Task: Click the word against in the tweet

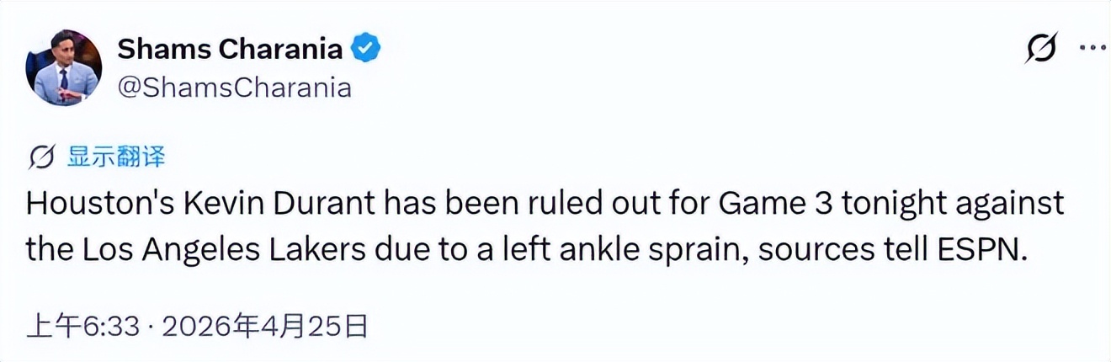Action: (x=1008, y=204)
